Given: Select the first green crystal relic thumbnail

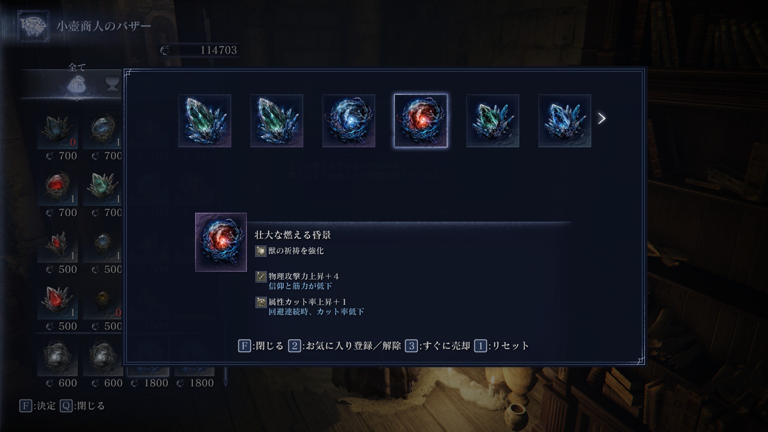Looking at the screenshot, I should pyautogui.click(x=205, y=121).
